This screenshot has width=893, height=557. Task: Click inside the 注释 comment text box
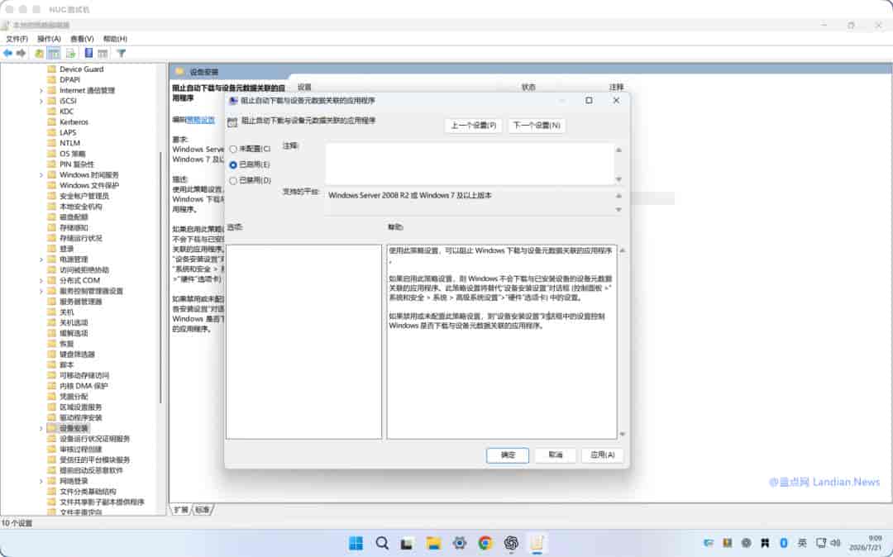pyautogui.click(x=470, y=164)
